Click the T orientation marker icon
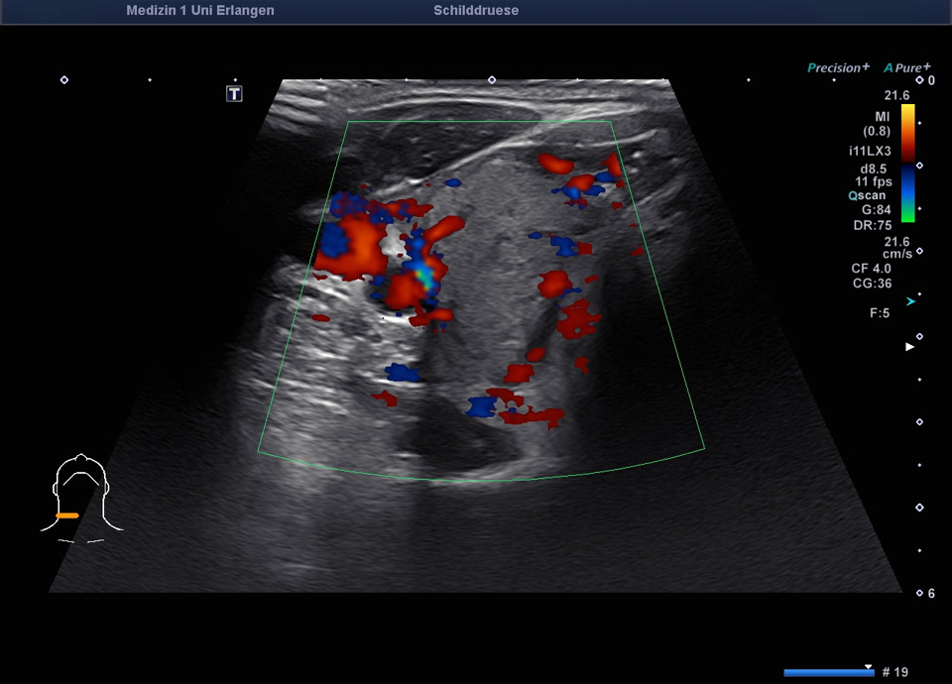Viewport: 952px width, 684px height. (x=234, y=94)
